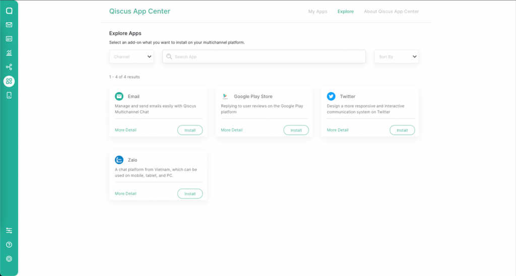Open the mobile device icon in sidebar
516x276 pixels.
click(9, 95)
